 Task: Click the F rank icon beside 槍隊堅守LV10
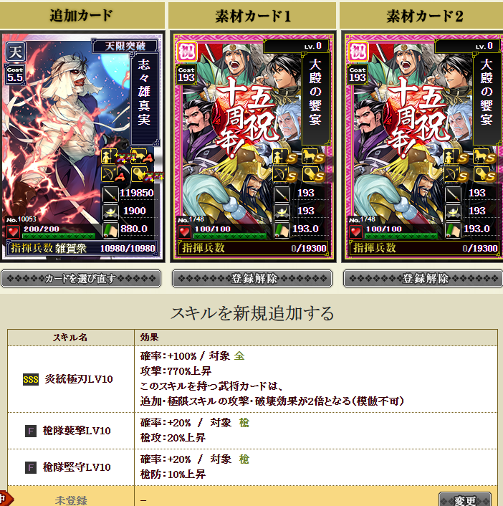pos(31,467)
